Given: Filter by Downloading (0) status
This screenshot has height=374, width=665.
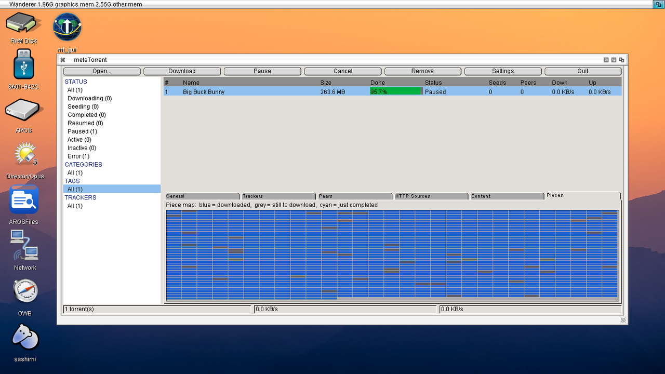Looking at the screenshot, I should 89,98.
